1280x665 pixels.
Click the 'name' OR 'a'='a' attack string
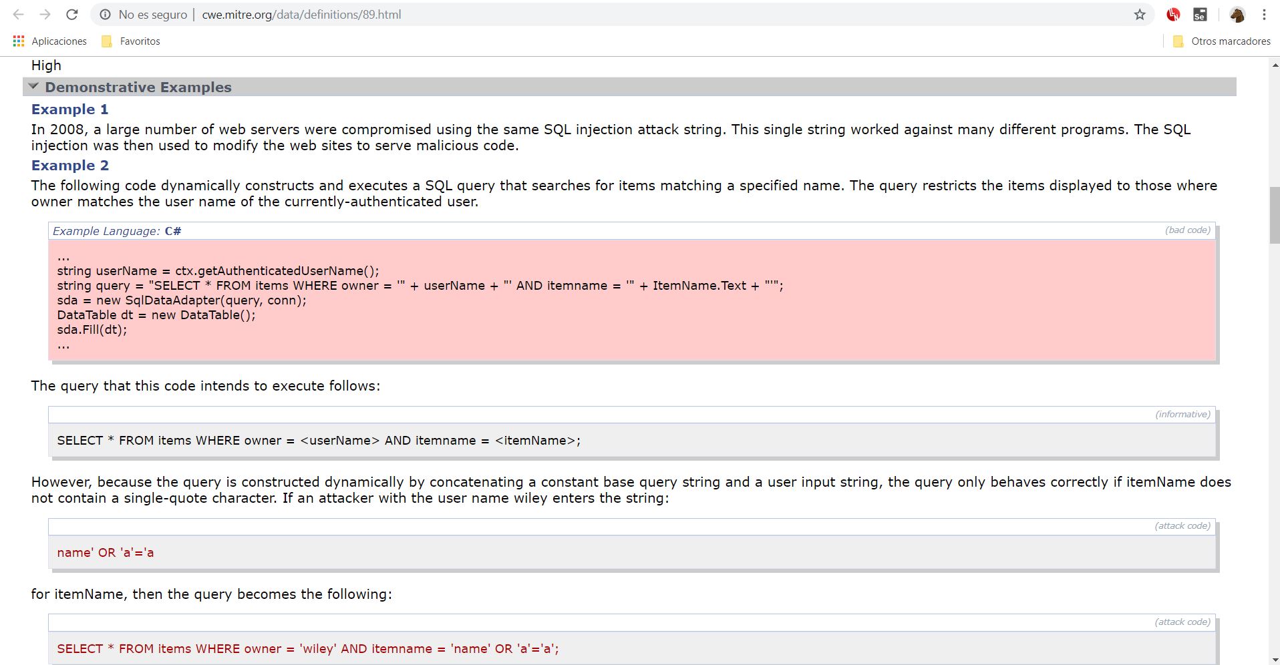[106, 553]
